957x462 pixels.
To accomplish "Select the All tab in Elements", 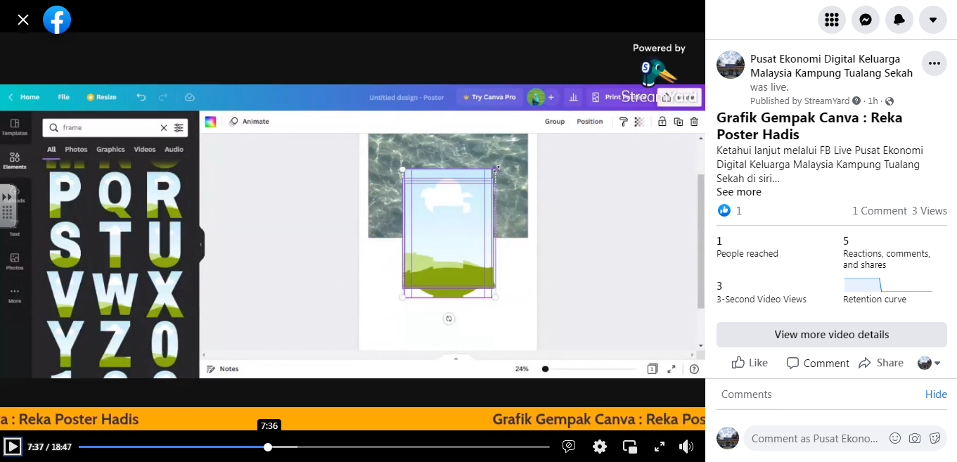I will click(51, 149).
